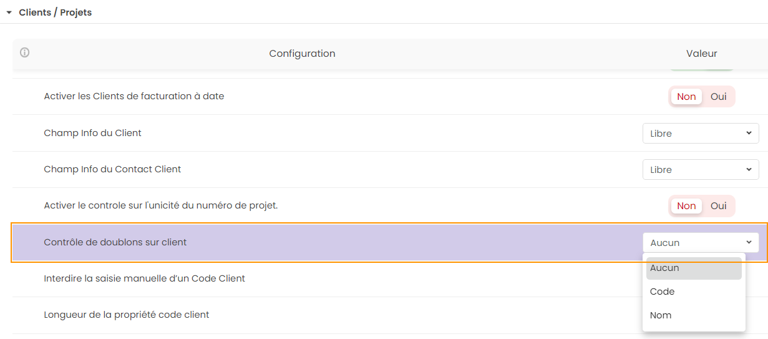Set 'Clients de facturation à date' to Oui
Viewport: 768px width, 339px height.
(719, 97)
